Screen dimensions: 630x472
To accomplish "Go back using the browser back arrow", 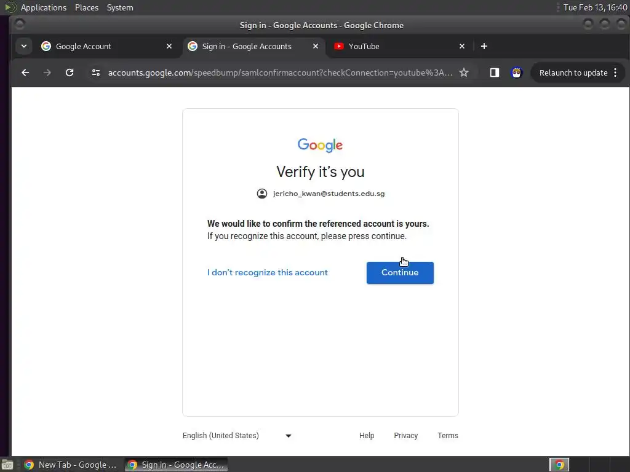I will tap(25, 73).
